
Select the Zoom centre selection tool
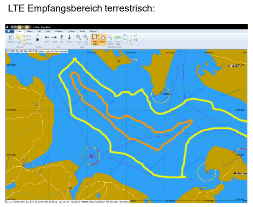[110, 39]
